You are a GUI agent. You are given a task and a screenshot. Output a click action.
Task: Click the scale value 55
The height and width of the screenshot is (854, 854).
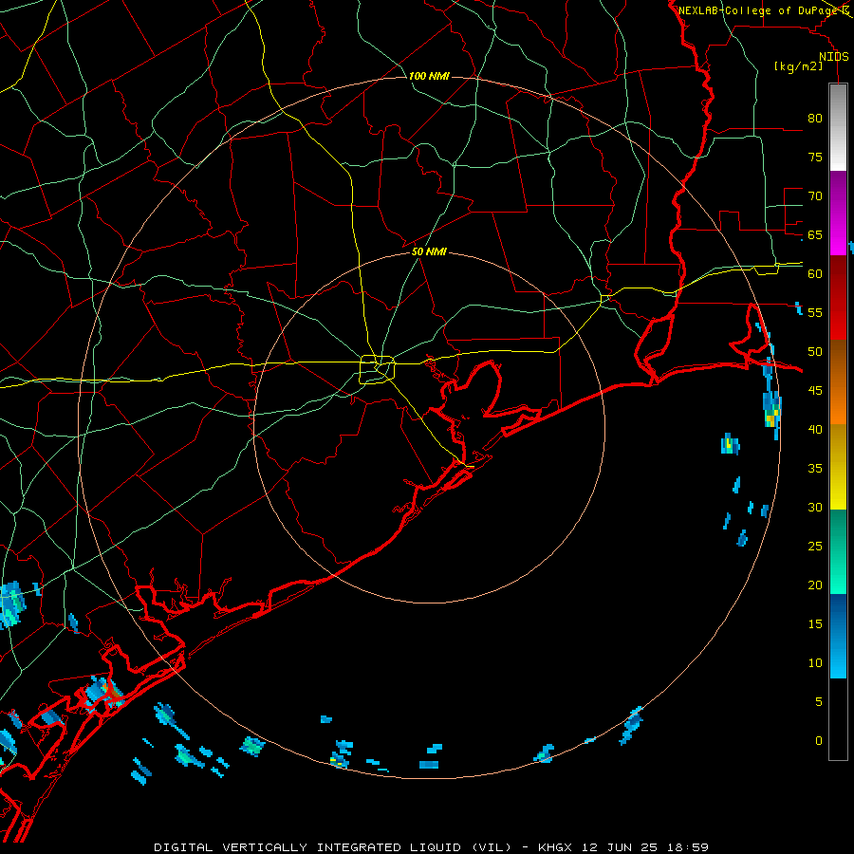tap(815, 312)
